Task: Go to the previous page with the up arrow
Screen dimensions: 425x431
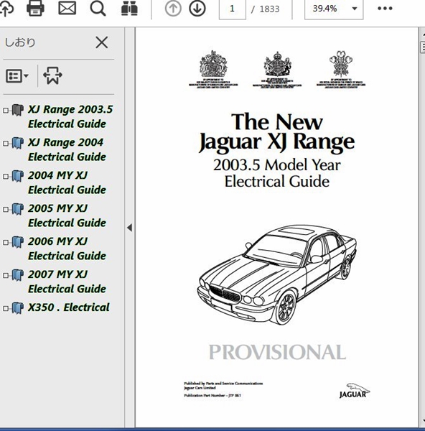Action: pos(173,9)
